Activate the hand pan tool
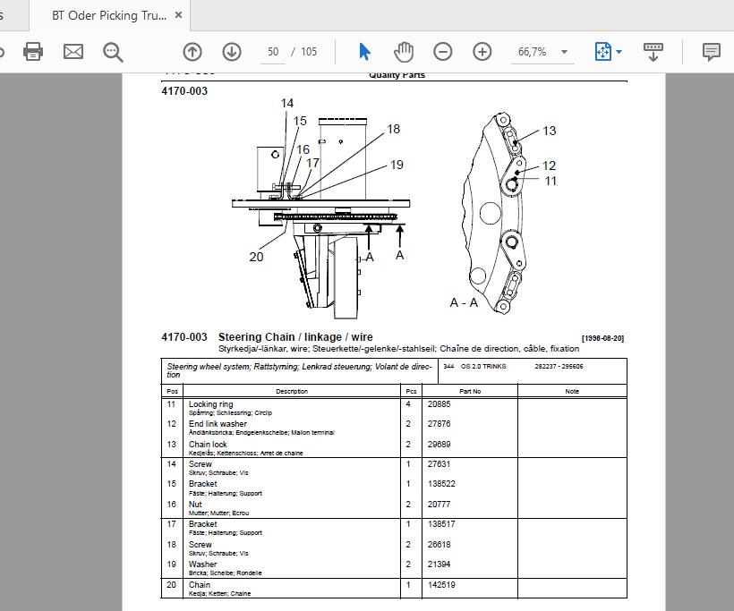This screenshot has height=611, width=734. [404, 52]
